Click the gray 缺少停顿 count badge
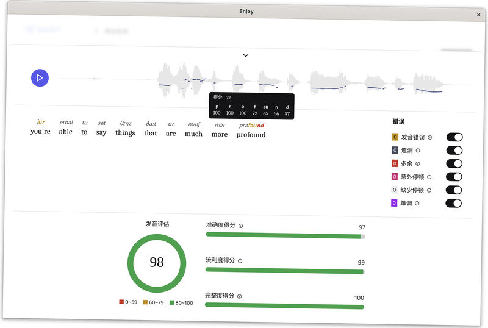Image resolution: width=488 pixels, height=328 pixels. pos(394,190)
